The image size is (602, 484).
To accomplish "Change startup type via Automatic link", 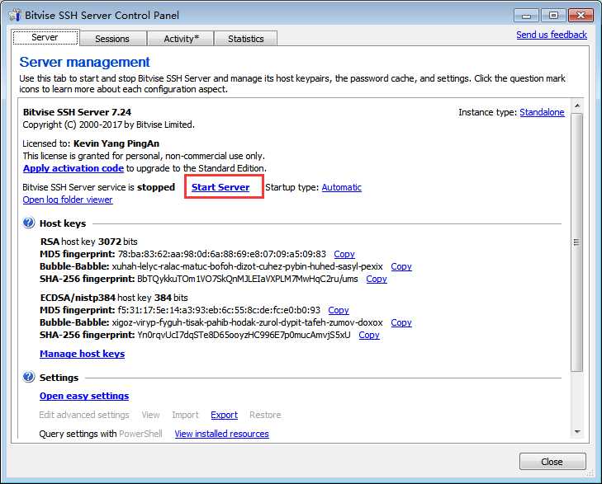I will [341, 187].
